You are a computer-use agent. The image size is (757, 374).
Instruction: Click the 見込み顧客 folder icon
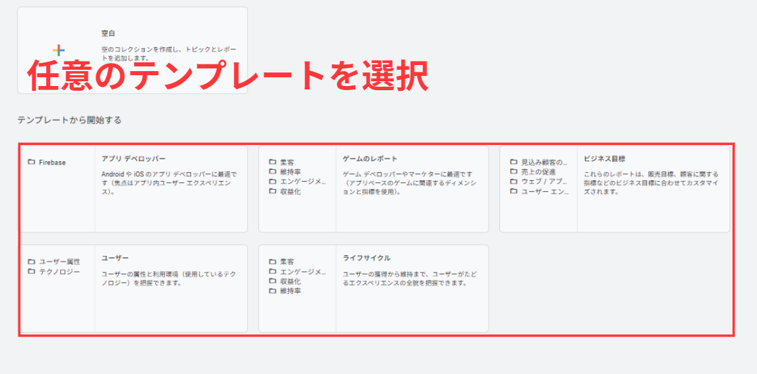514,163
